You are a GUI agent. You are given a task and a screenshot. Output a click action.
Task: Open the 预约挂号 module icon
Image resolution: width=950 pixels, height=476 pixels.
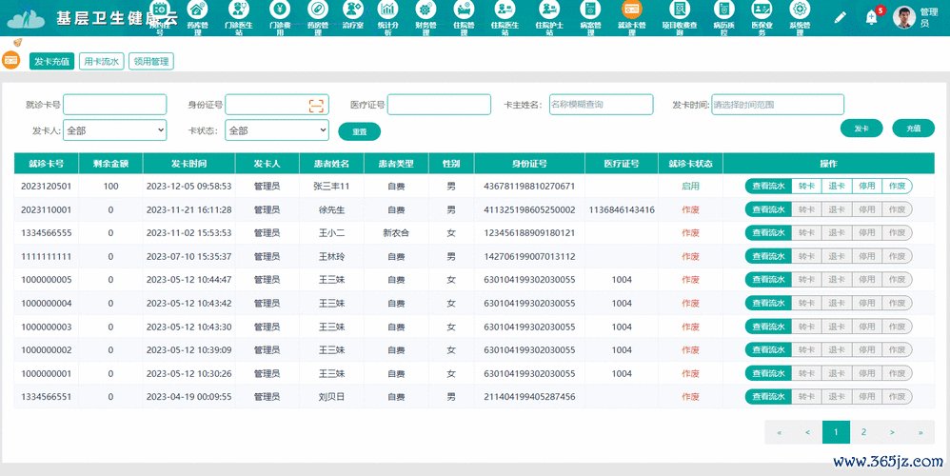point(159,10)
